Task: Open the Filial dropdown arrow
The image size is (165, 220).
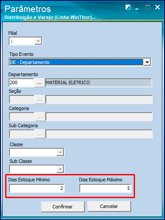Action: click(x=38, y=41)
